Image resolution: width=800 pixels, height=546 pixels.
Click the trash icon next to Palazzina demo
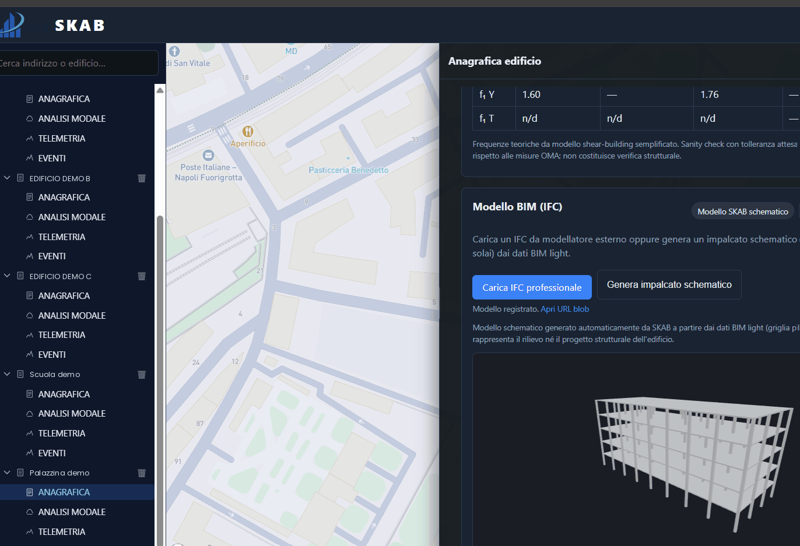coord(142,473)
